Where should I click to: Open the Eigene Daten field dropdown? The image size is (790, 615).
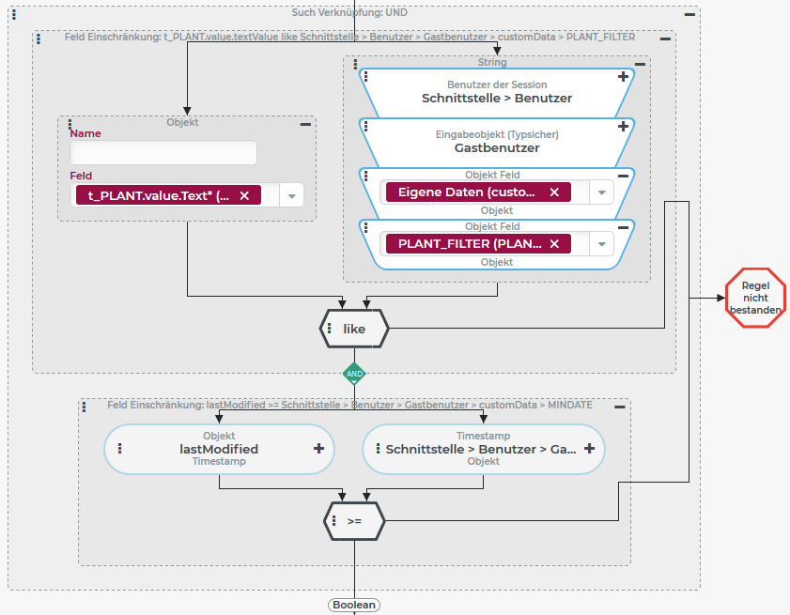(601, 192)
